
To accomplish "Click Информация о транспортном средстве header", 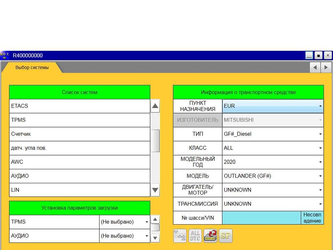I will point(248,92).
